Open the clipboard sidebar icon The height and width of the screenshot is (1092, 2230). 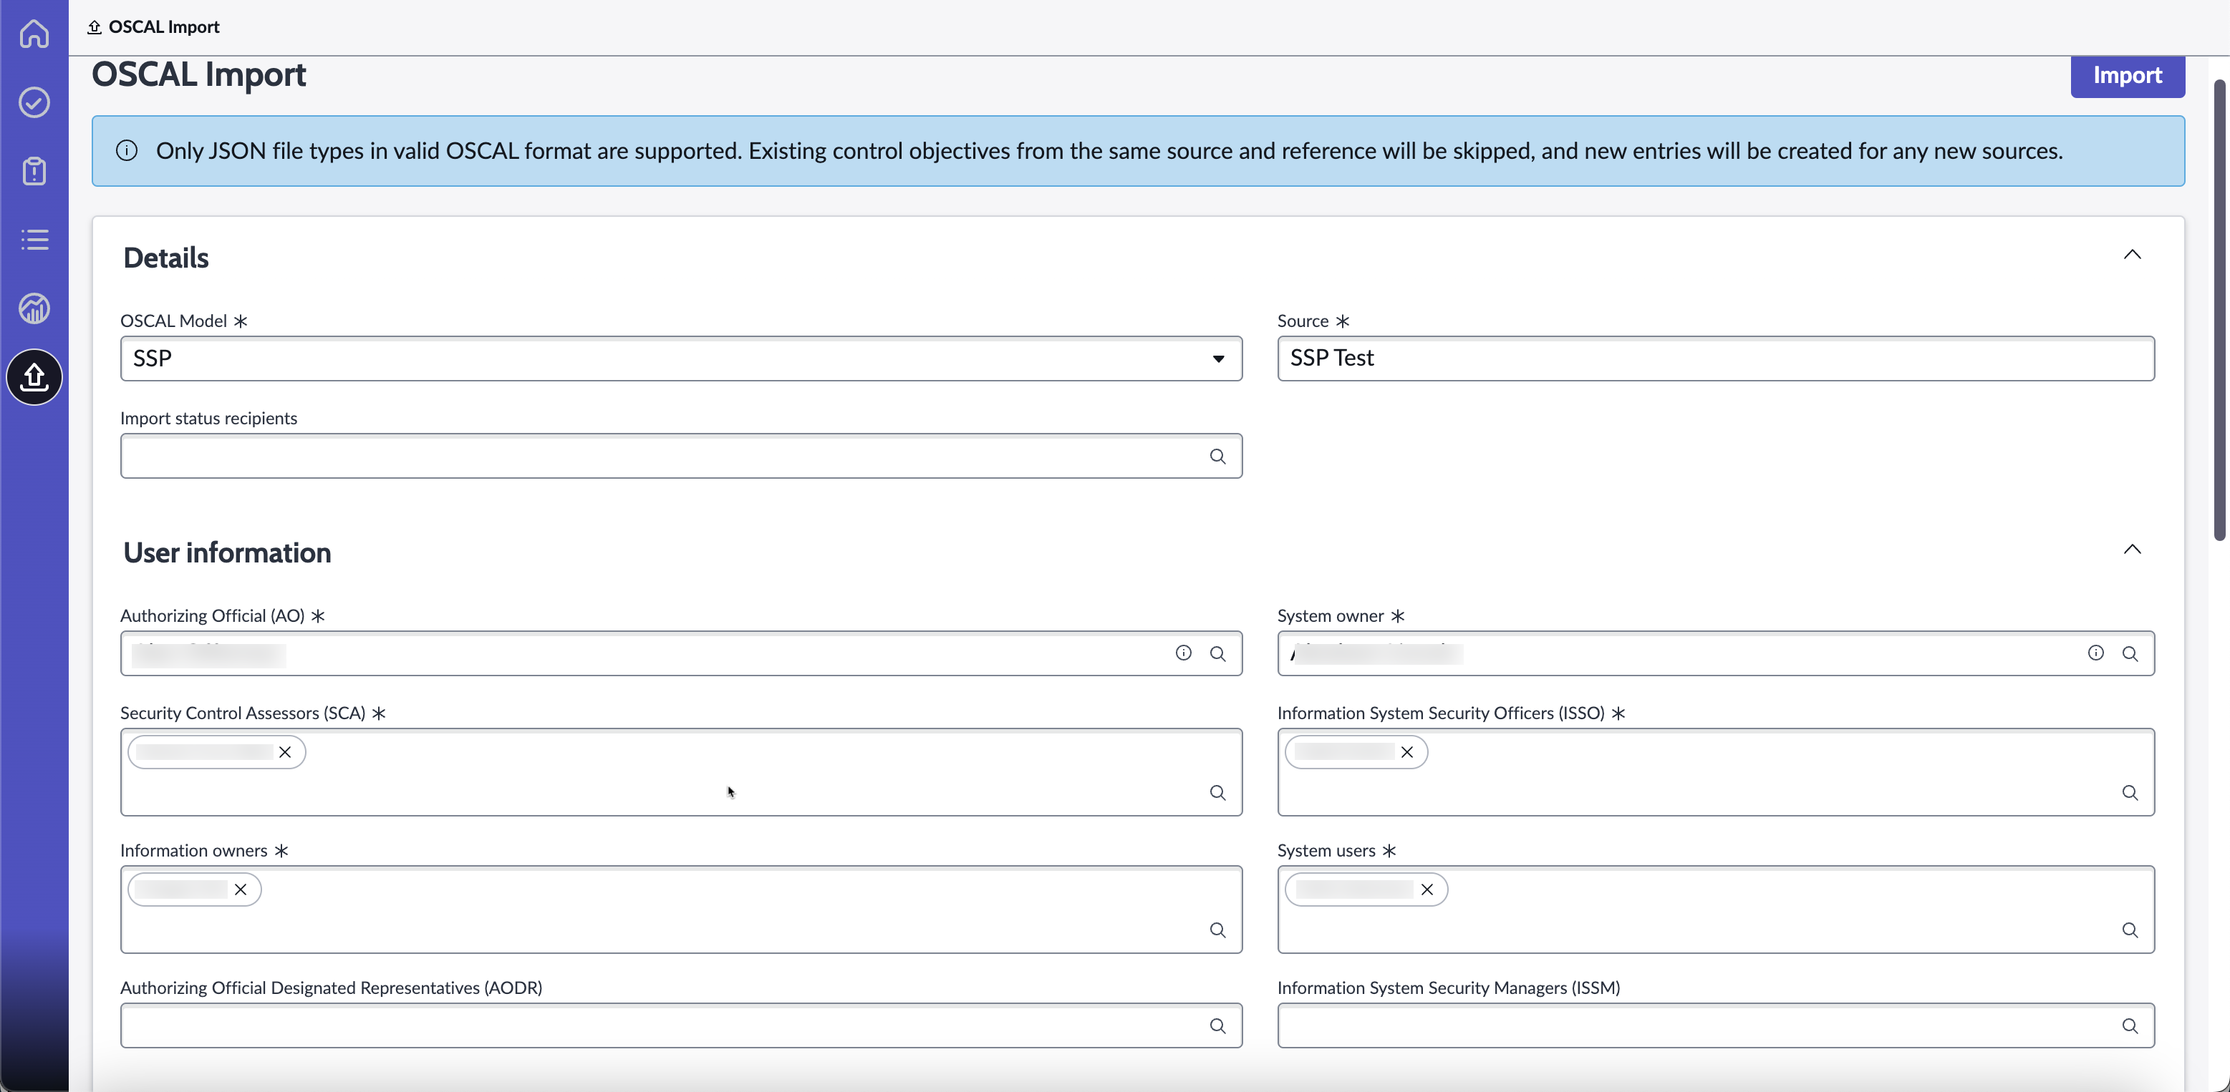point(34,170)
